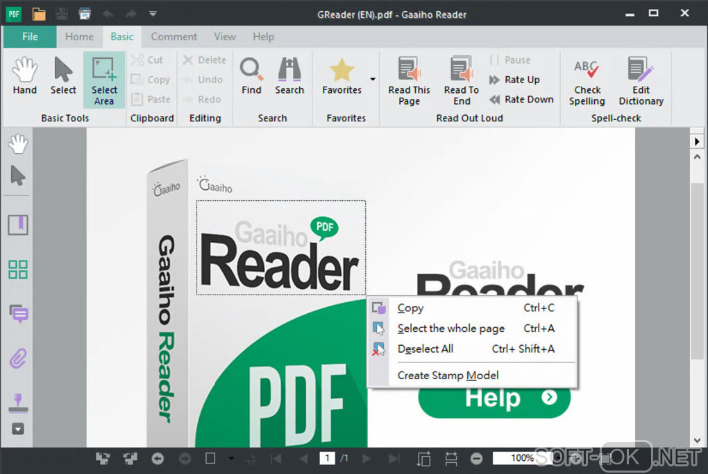Switch to the View tab

pos(224,37)
